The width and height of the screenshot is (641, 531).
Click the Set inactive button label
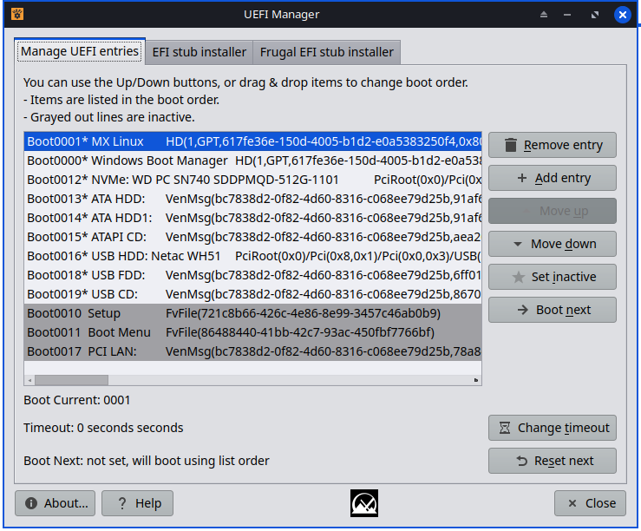pos(564,277)
